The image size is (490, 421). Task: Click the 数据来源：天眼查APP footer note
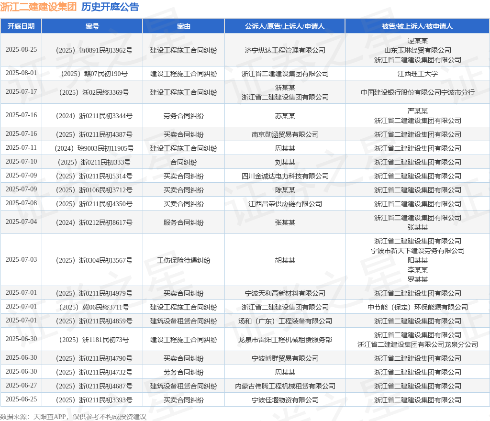click(x=73, y=417)
